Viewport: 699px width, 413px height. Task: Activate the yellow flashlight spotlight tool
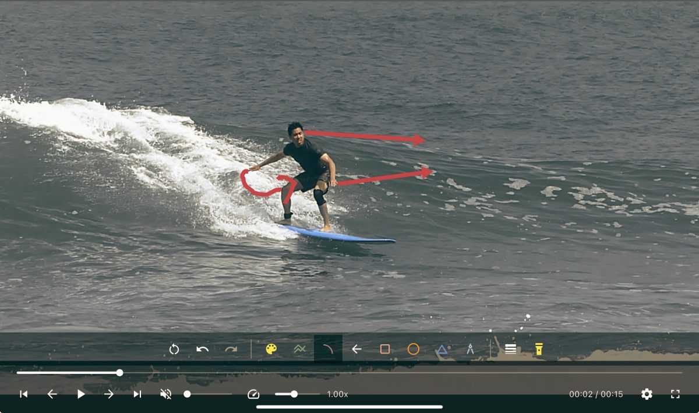[x=539, y=349]
